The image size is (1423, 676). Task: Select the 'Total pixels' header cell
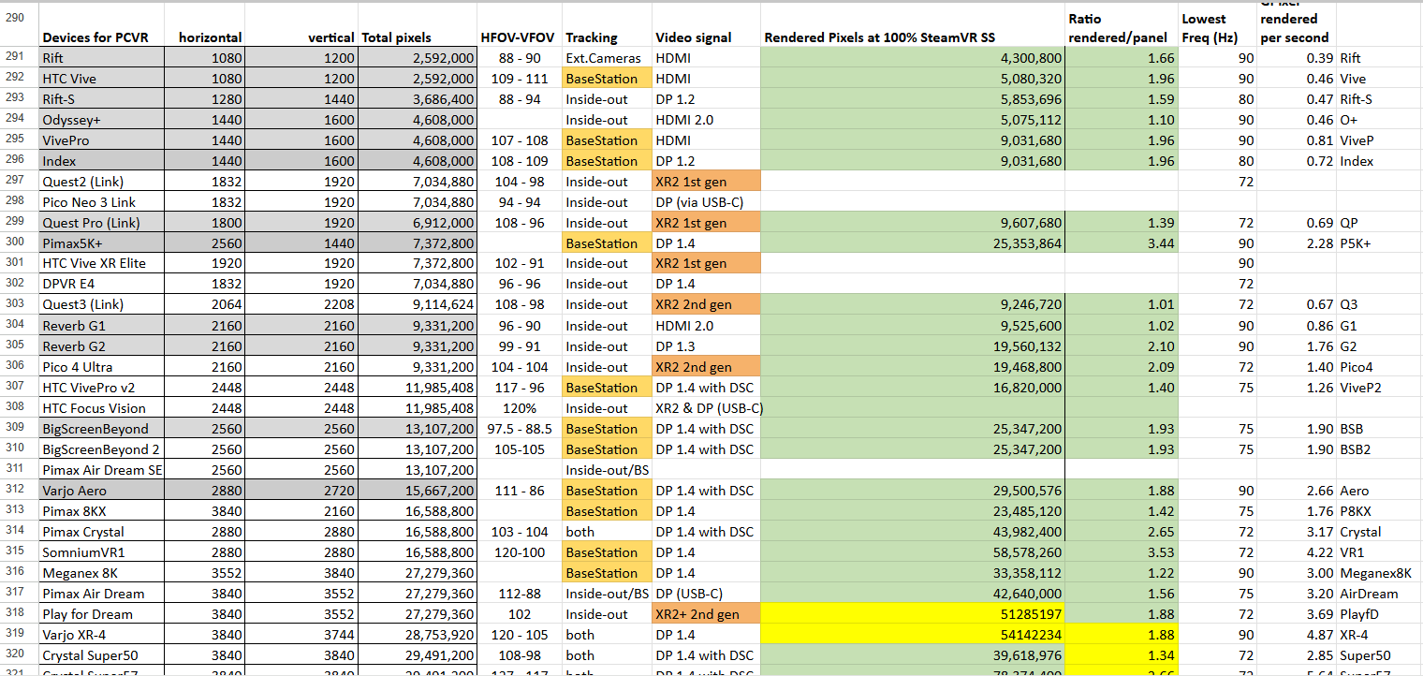pyautogui.click(x=397, y=37)
